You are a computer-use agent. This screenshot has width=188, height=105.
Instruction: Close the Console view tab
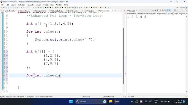click(x=137, y=11)
